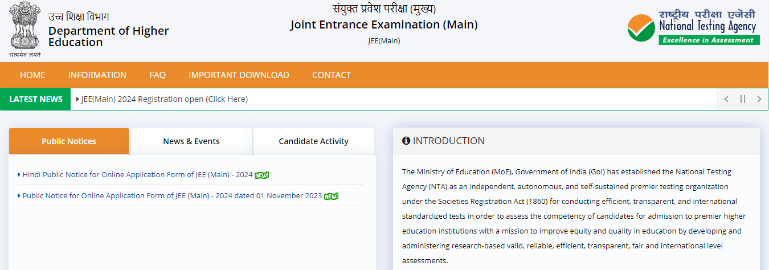This screenshot has height=270, width=769.
Task: Open the CONTACT menu item
Action: [x=332, y=75]
